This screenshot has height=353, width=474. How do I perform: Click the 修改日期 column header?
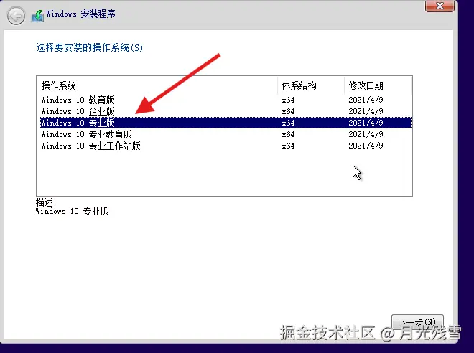(x=378, y=85)
